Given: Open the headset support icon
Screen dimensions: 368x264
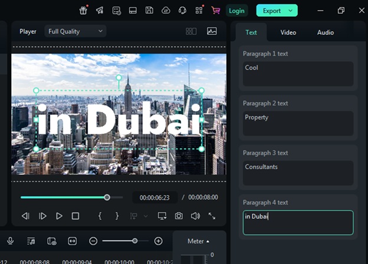Looking at the screenshot, I should coord(182,11).
